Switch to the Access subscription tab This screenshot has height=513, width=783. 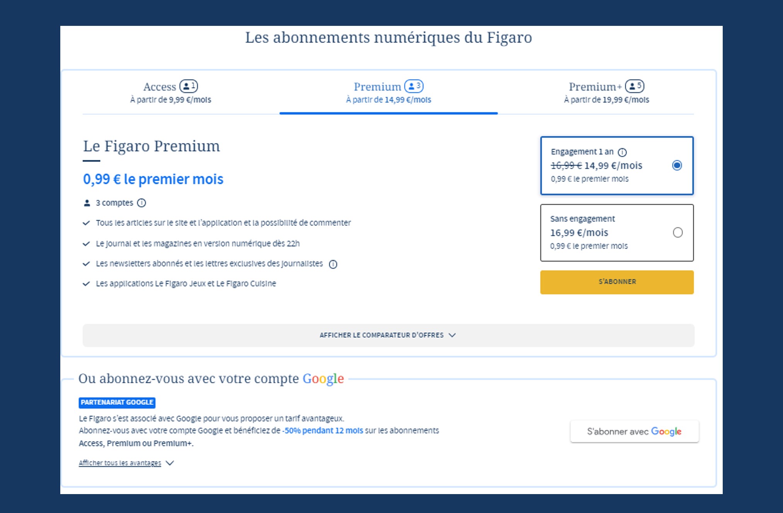170,93
